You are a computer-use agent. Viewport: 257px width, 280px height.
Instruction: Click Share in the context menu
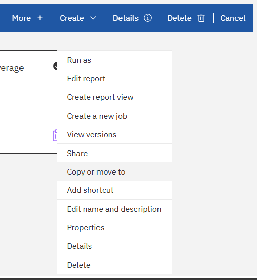[114, 153]
